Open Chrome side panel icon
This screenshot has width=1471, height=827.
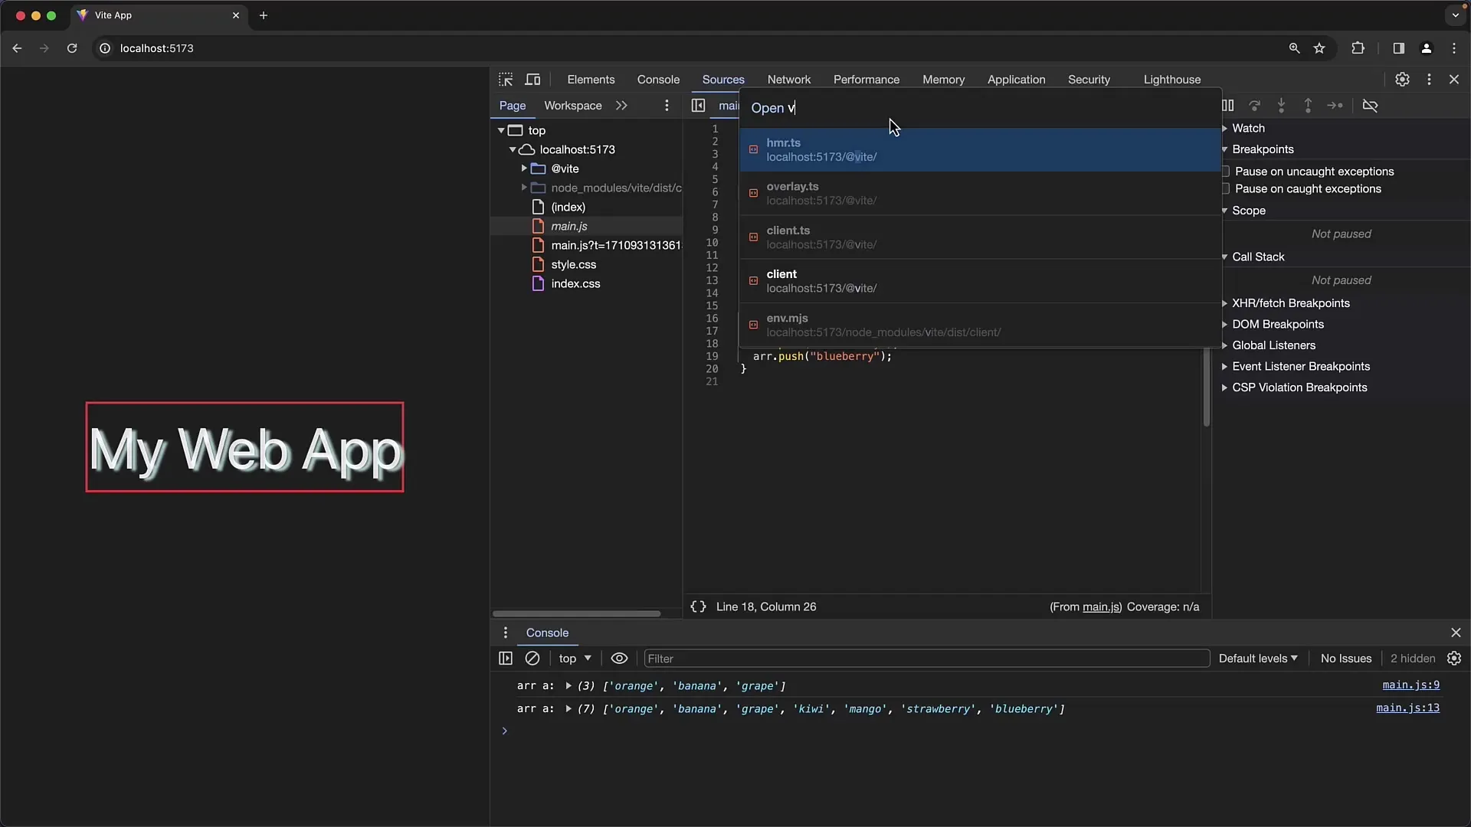(x=1398, y=48)
